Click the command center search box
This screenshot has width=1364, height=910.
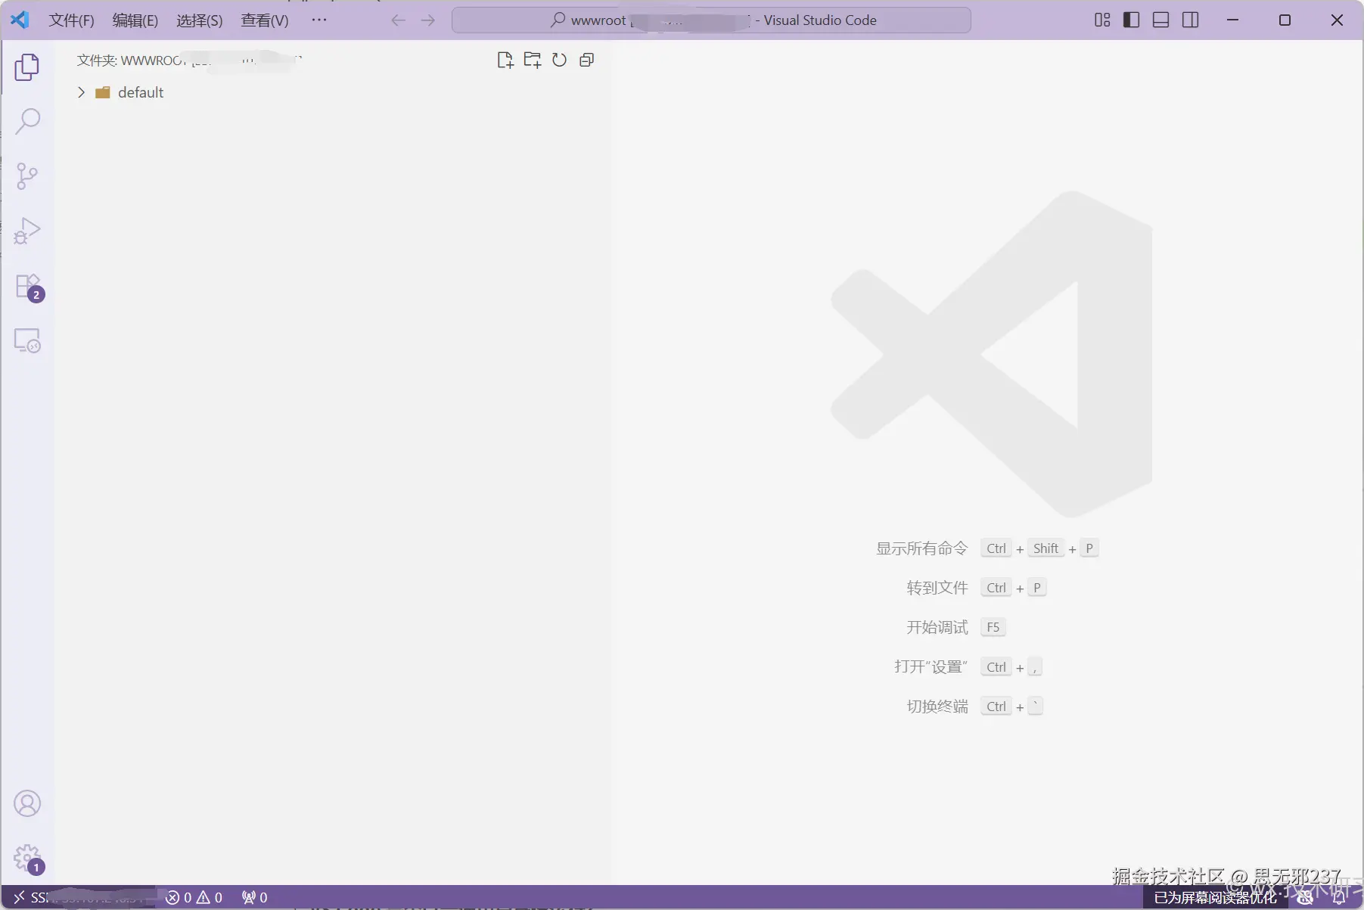tap(711, 20)
